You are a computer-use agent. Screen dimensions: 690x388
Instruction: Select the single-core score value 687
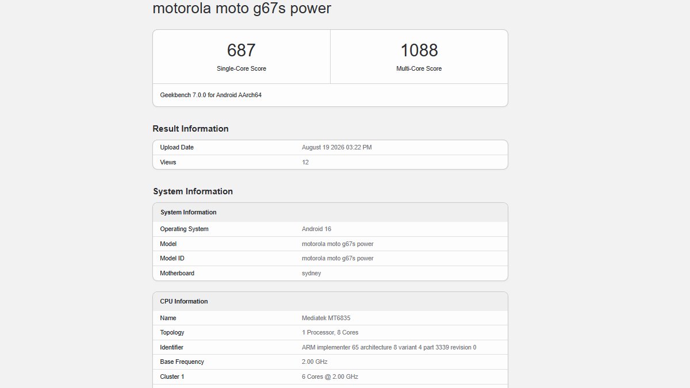[x=241, y=51]
